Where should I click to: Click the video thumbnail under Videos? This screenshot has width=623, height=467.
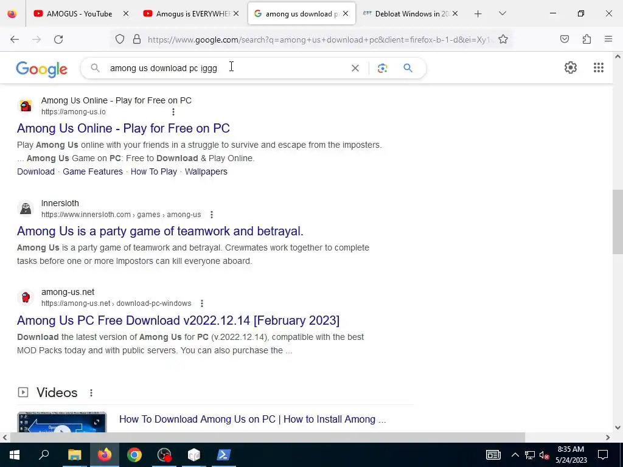(x=62, y=422)
